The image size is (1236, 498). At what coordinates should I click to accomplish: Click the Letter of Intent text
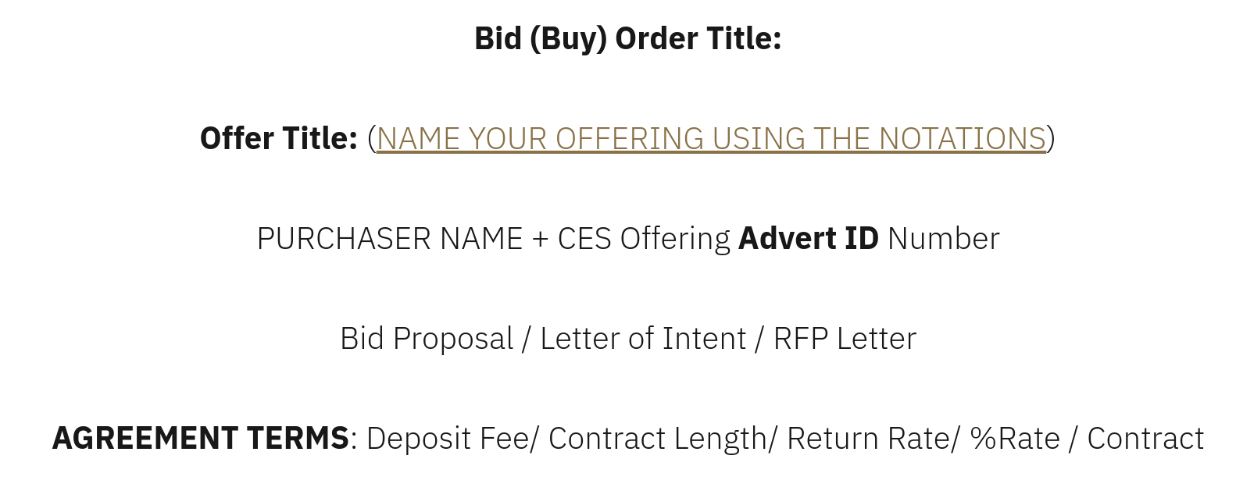(x=643, y=339)
